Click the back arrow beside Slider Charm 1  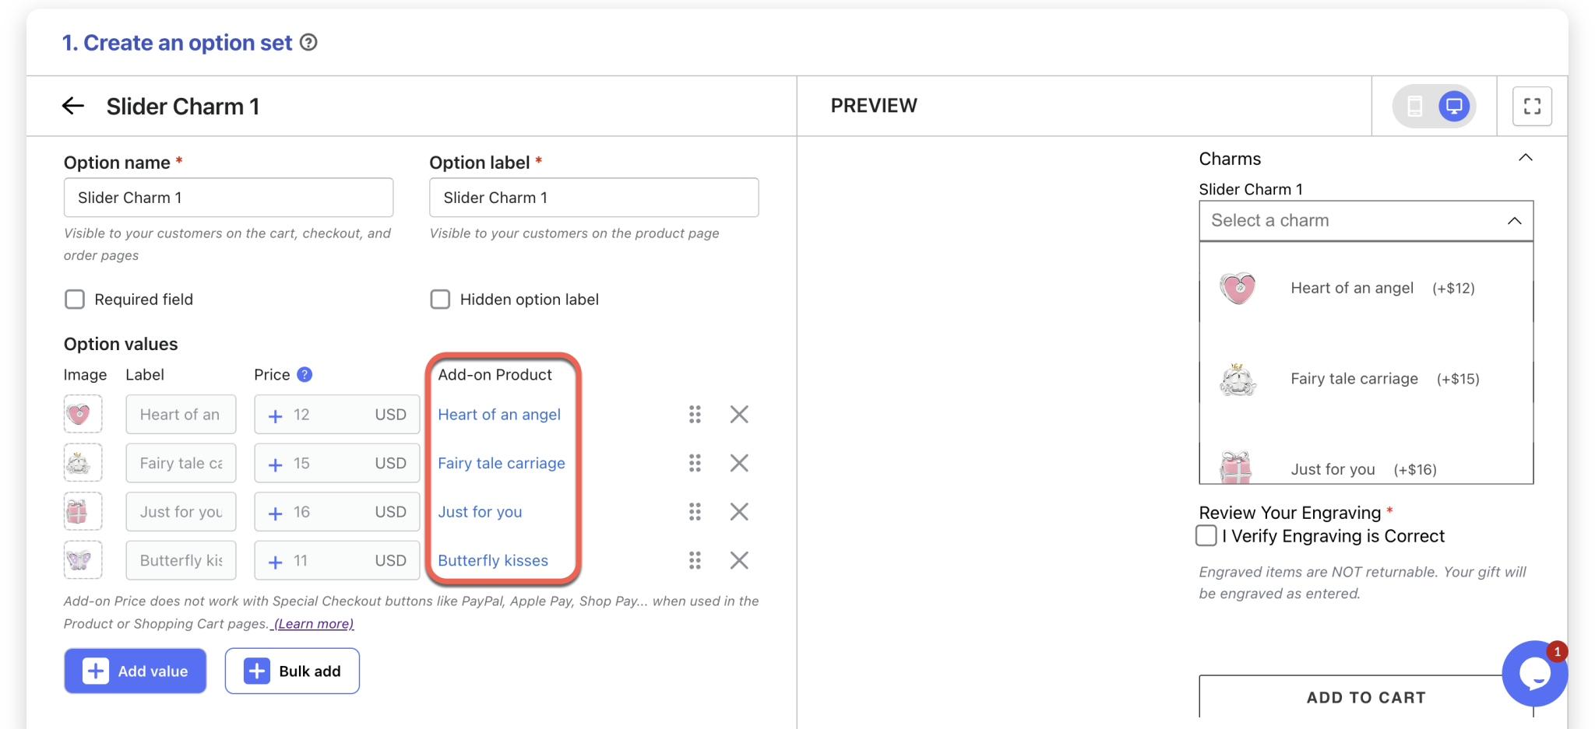click(x=72, y=106)
